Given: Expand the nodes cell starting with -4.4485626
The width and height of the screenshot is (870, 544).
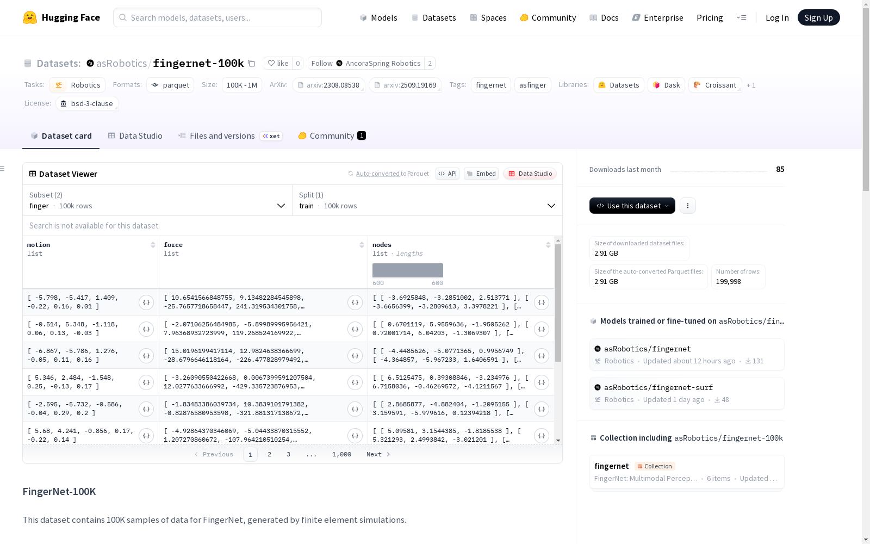Looking at the screenshot, I should pyautogui.click(x=542, y=356).
